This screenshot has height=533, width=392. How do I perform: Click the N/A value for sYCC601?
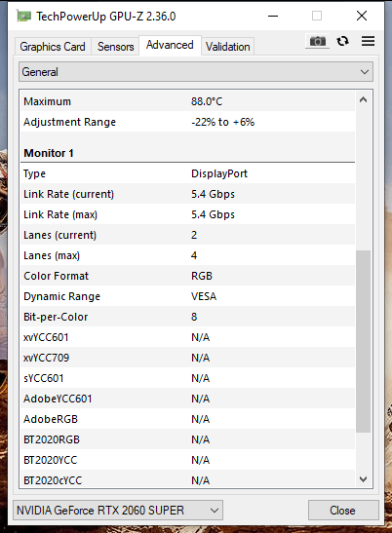pos(201,378)
